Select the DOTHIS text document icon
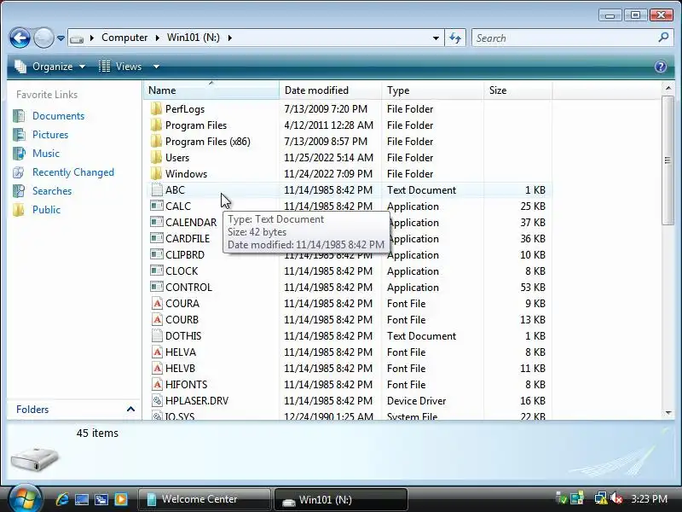682x512 pixels. coord(157,335)
